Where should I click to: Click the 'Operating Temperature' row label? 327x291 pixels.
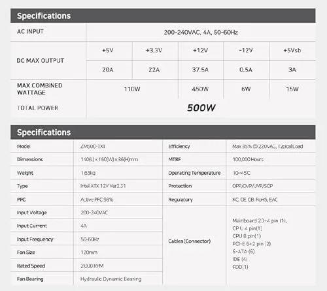pyautogui.click(x=194, y=173)
